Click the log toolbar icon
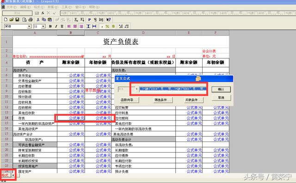Image resolution: width=296 pixels, height=183 pixels. tap(101, 19)
